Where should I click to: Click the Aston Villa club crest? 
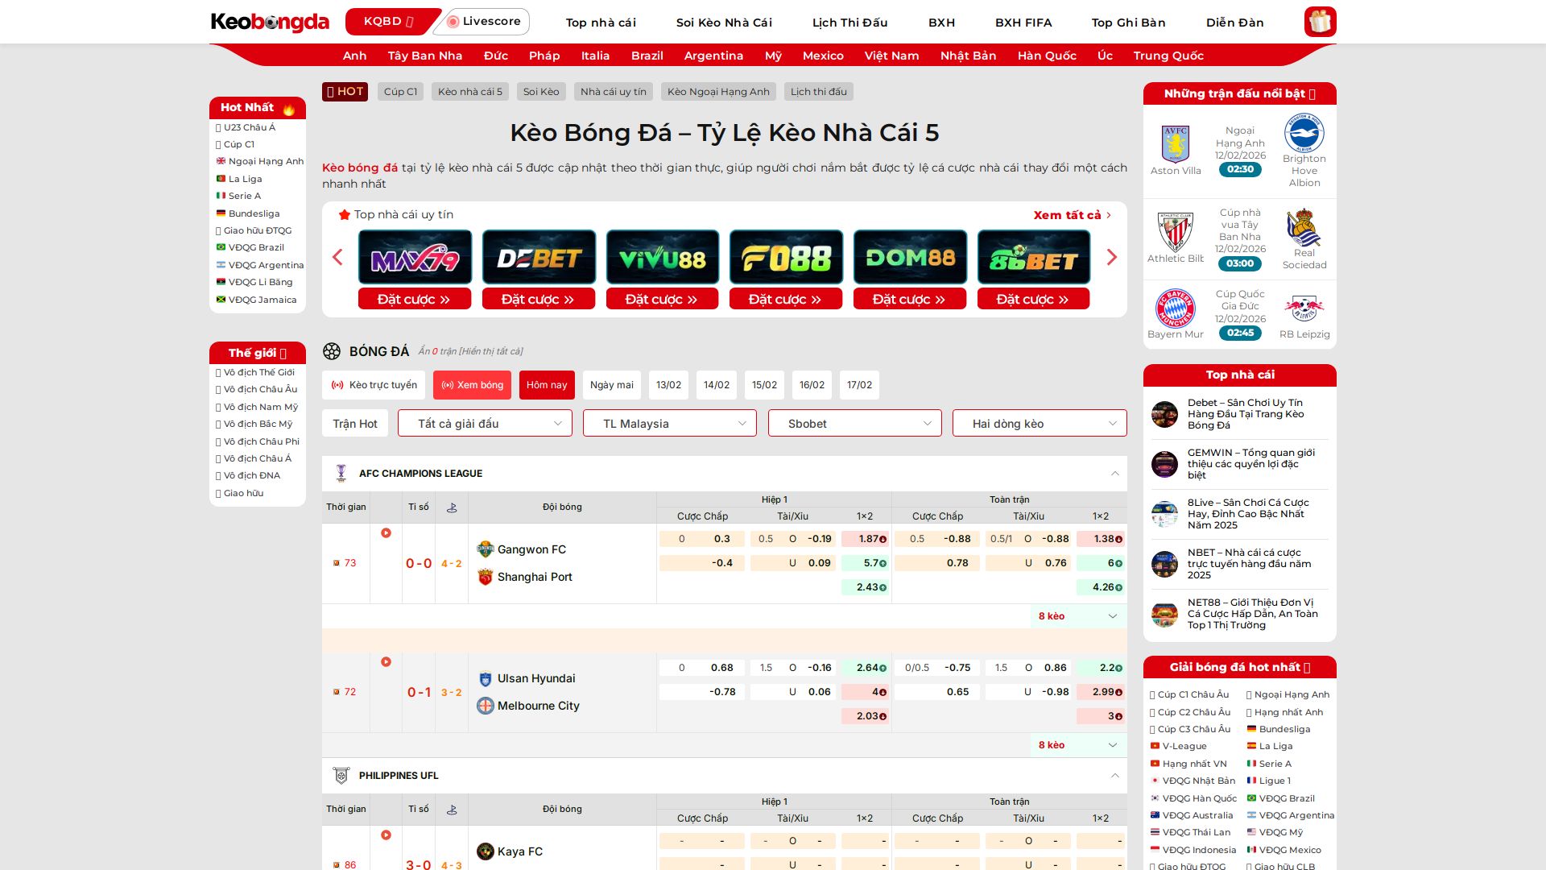1175,144
